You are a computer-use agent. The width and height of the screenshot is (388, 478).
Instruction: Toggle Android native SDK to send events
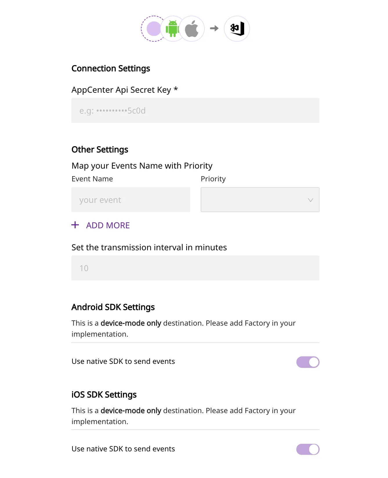[x=308, y=362]
